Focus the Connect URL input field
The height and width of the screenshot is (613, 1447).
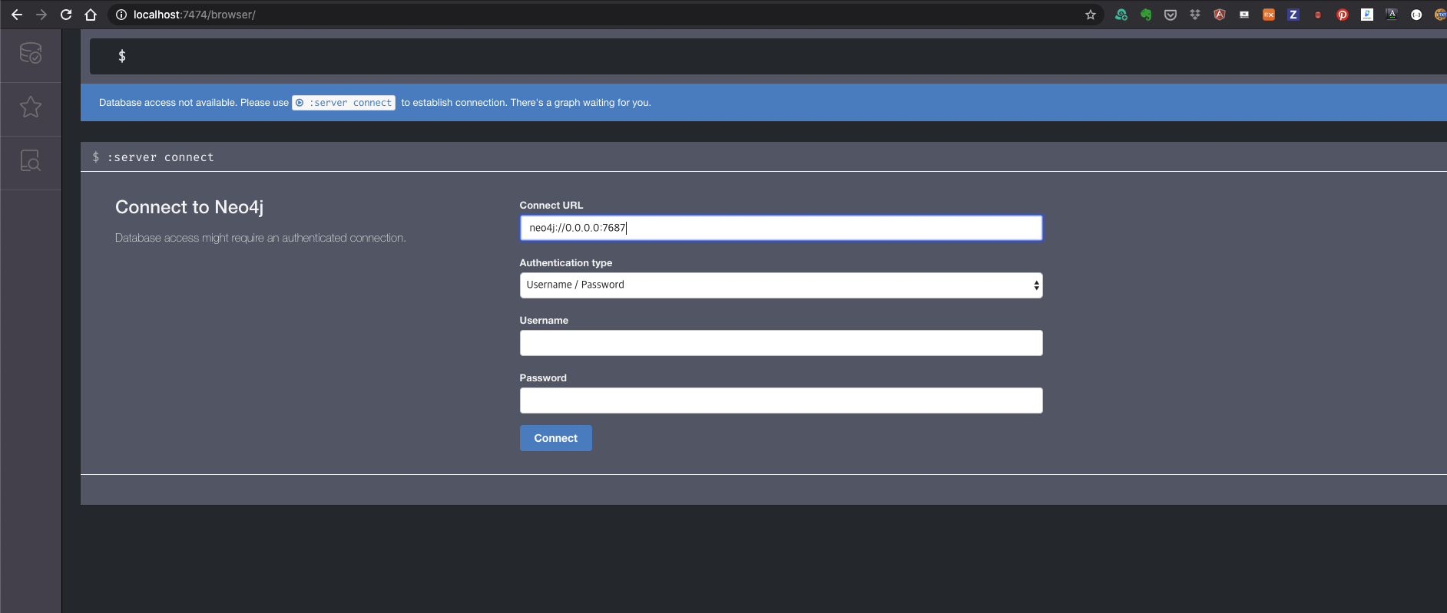pos(781,228)
